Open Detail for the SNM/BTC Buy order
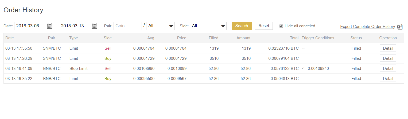Viewport: 408px width, 119px height. 388,58
